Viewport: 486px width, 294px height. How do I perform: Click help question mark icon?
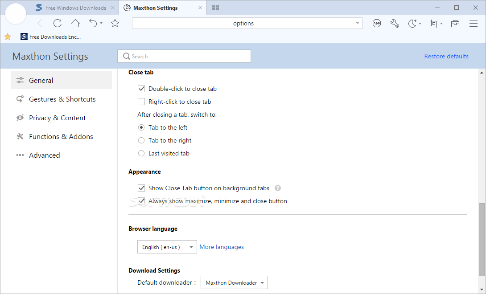click(x=278, y=188)
